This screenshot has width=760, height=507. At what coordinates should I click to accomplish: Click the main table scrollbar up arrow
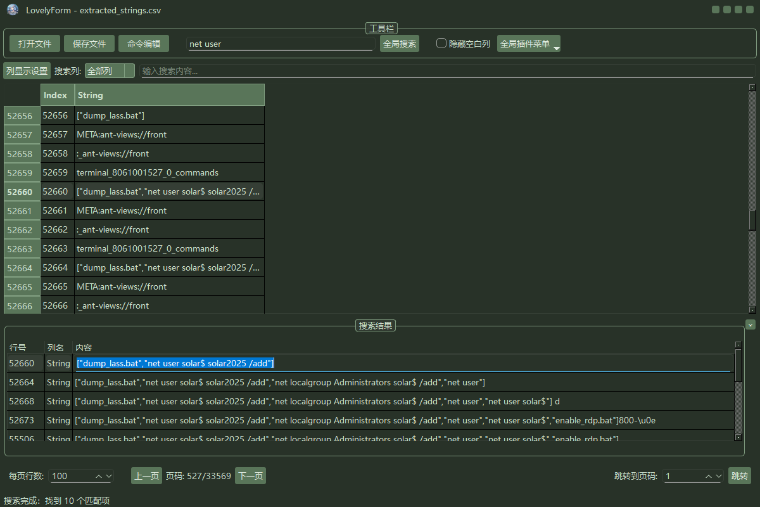[752, 87]
